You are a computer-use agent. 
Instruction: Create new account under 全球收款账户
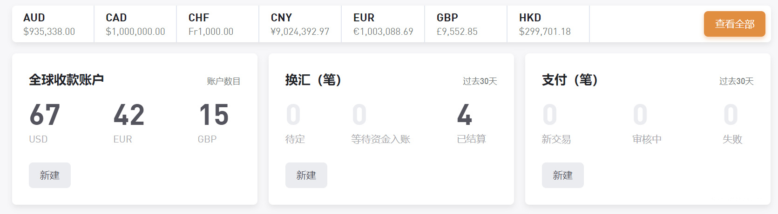pyautogui.click(x=50, y=175)
